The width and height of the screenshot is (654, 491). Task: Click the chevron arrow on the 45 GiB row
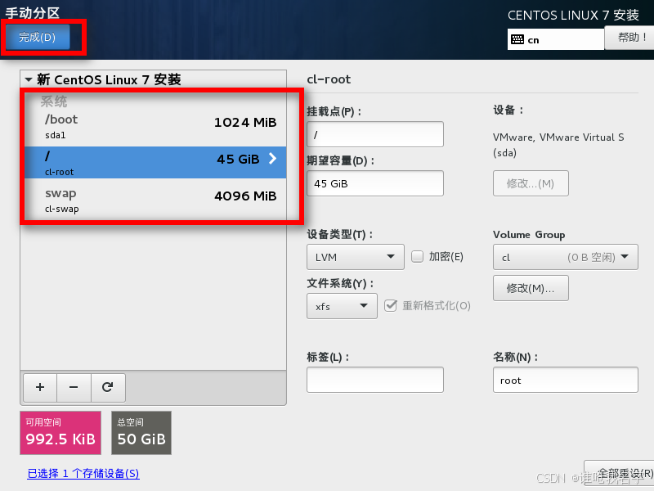coord(272,159)
